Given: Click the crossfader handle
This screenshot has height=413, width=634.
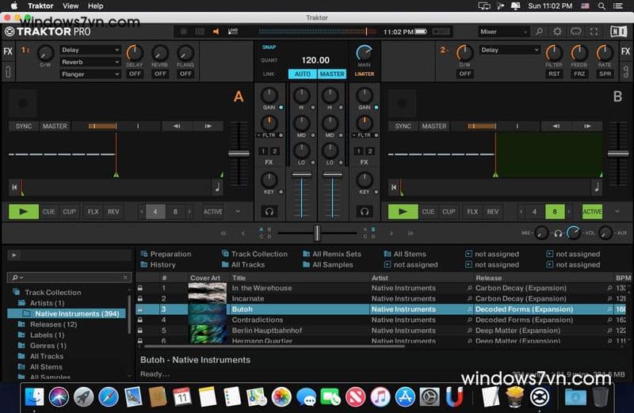Looking at the screenshot, I should coord(317,233).
